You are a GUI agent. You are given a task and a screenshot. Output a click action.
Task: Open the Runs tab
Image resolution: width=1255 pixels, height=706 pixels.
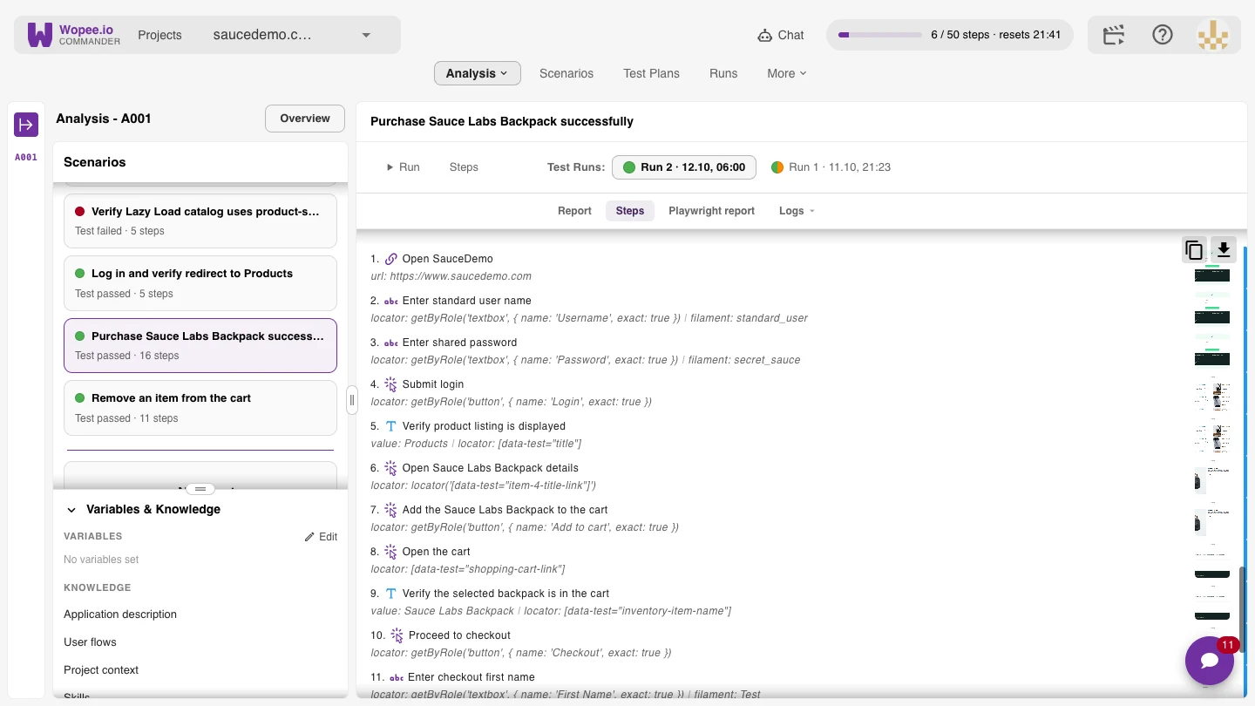coord(723,73)
